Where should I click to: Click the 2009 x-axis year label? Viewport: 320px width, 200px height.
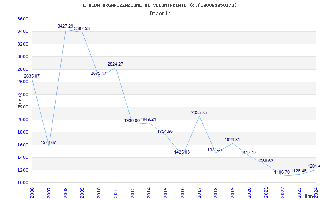pyautogui.click(x=82, y=193)
